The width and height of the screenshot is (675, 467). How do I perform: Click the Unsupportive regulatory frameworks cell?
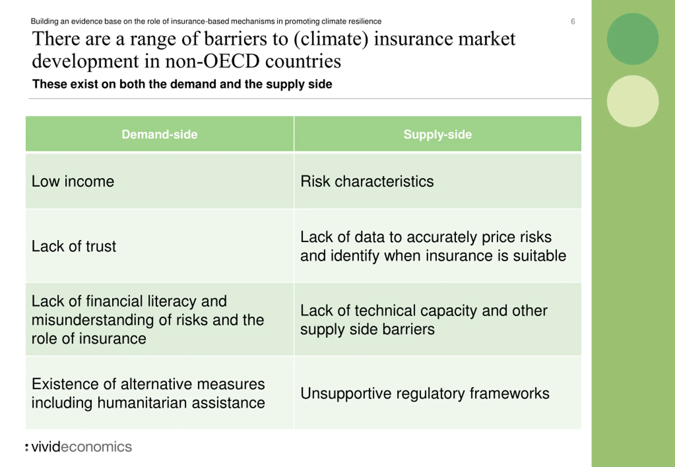point(438,393)
